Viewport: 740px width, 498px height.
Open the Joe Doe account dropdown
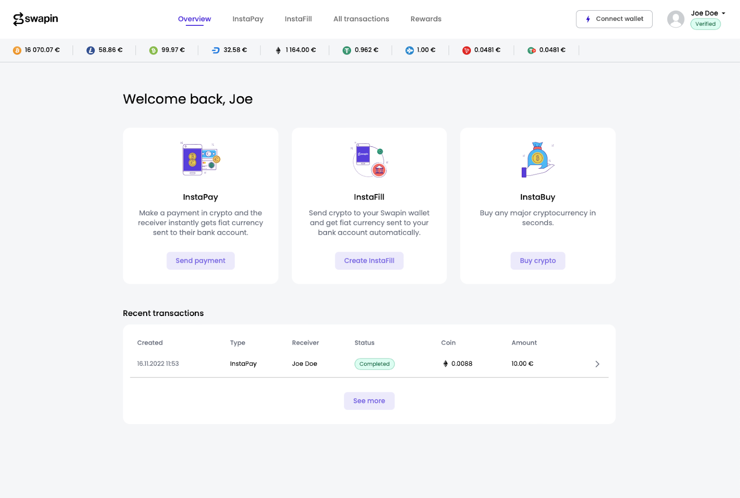708,13
